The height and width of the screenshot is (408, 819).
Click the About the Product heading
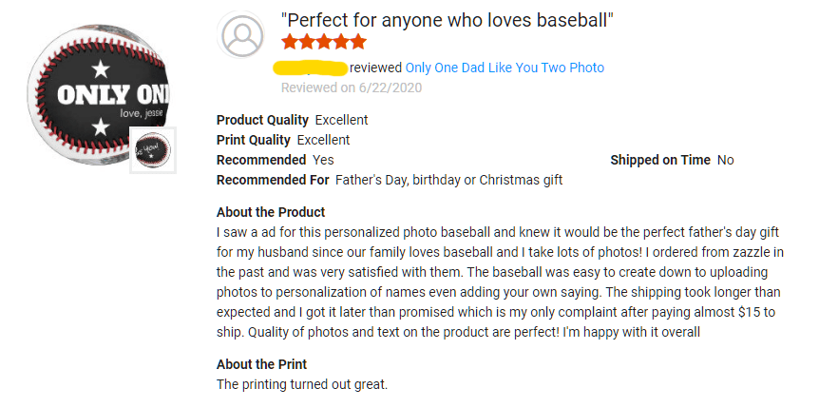click(271, 212)
